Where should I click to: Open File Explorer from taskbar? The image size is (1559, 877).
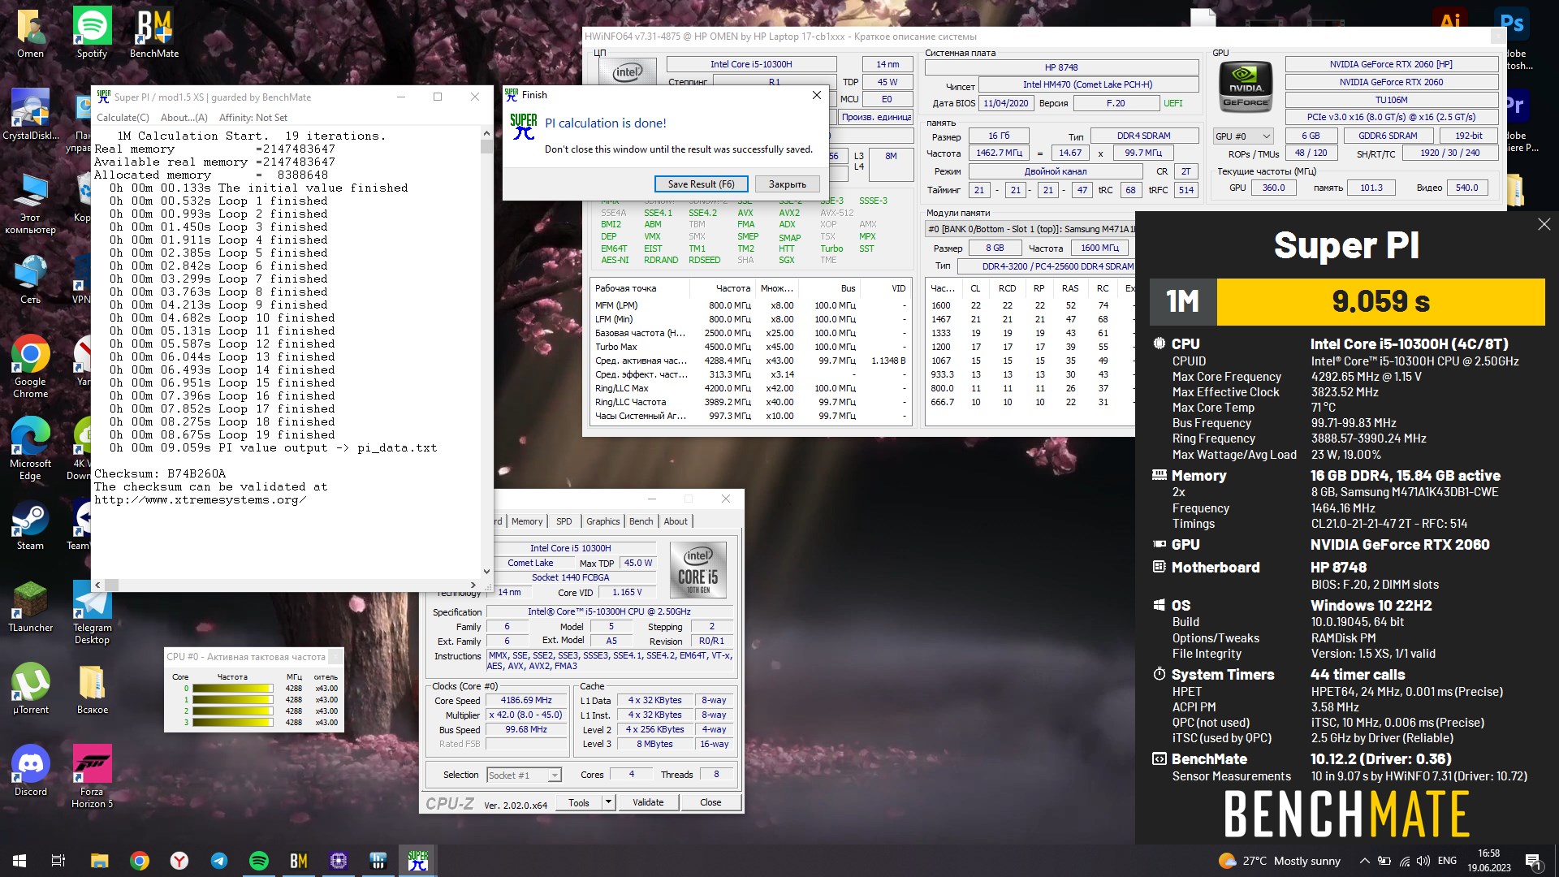pyautogui.click(x=99, y=860)
